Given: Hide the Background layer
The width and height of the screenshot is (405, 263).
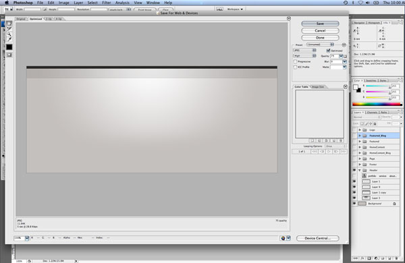Looking at the screenshot, I should coord(354,204).
